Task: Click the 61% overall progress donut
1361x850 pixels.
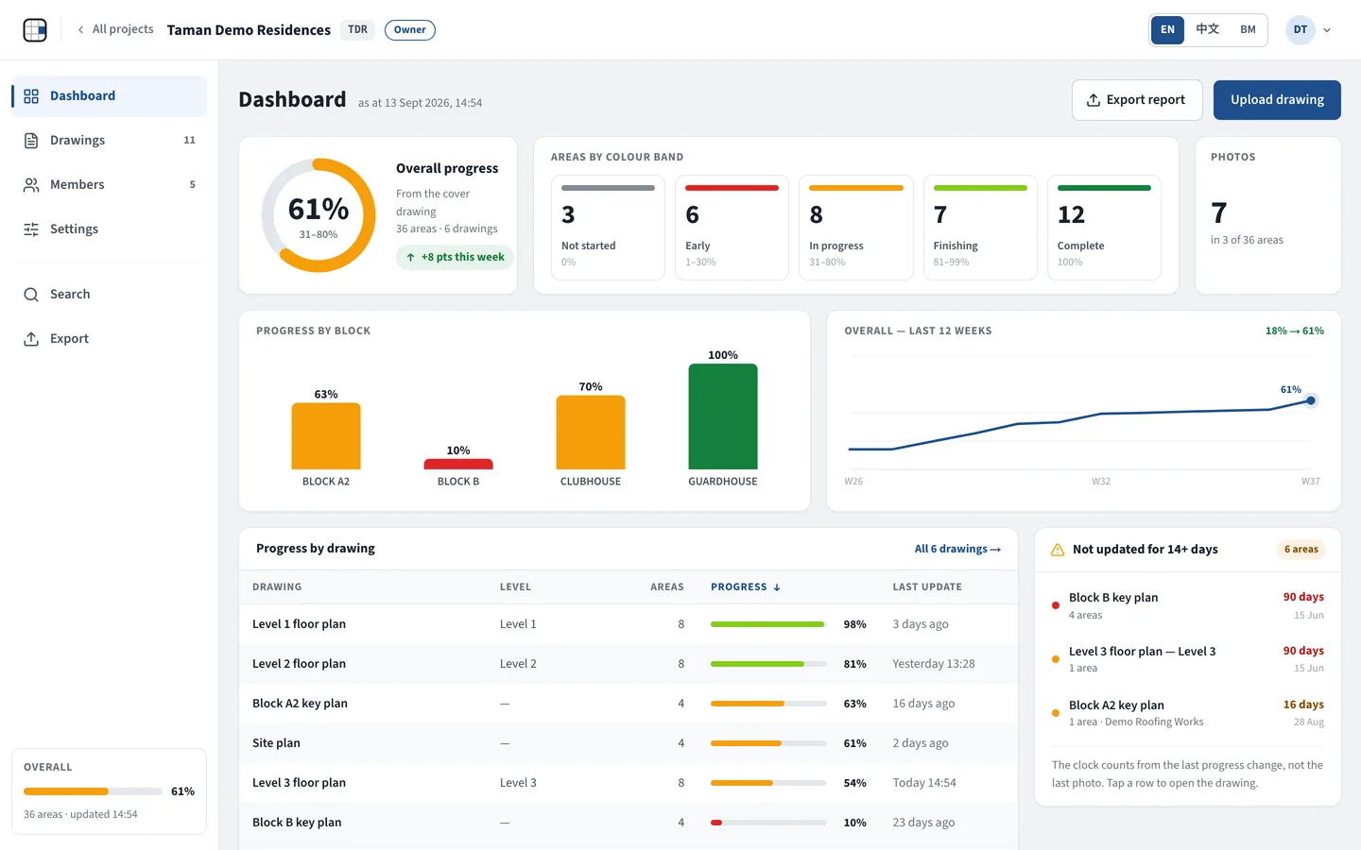Action: (x=319, y=215)
